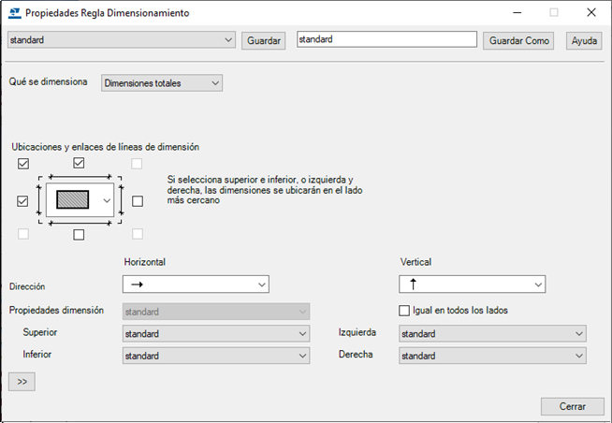The image size is (612, 423).
Task: Uncheck the top center dimension line checkbox
Action: tap(80, 164)
